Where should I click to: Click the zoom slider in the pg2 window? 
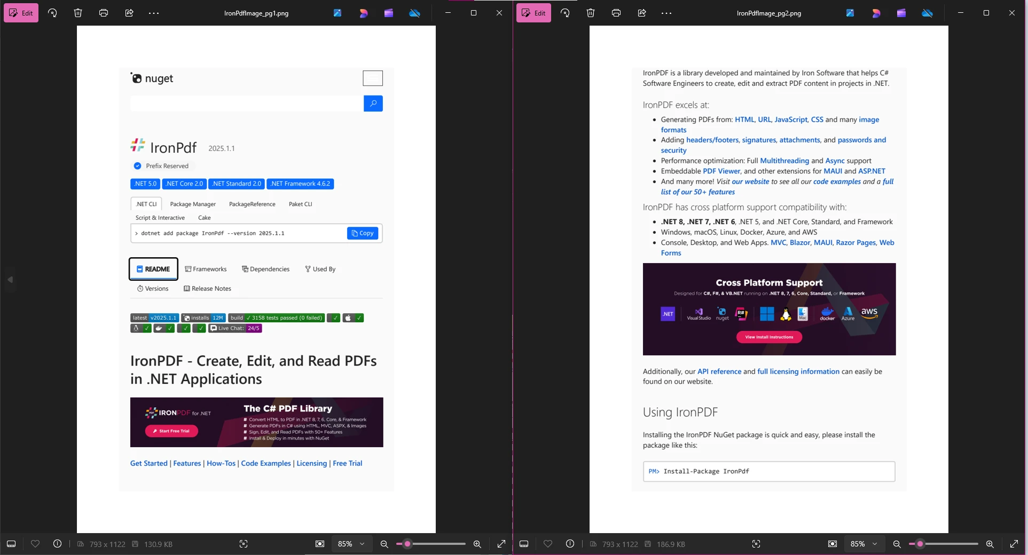(944, 544)
